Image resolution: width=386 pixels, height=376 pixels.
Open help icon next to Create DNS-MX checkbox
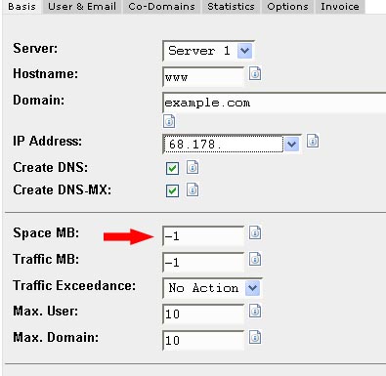point(193,189)
